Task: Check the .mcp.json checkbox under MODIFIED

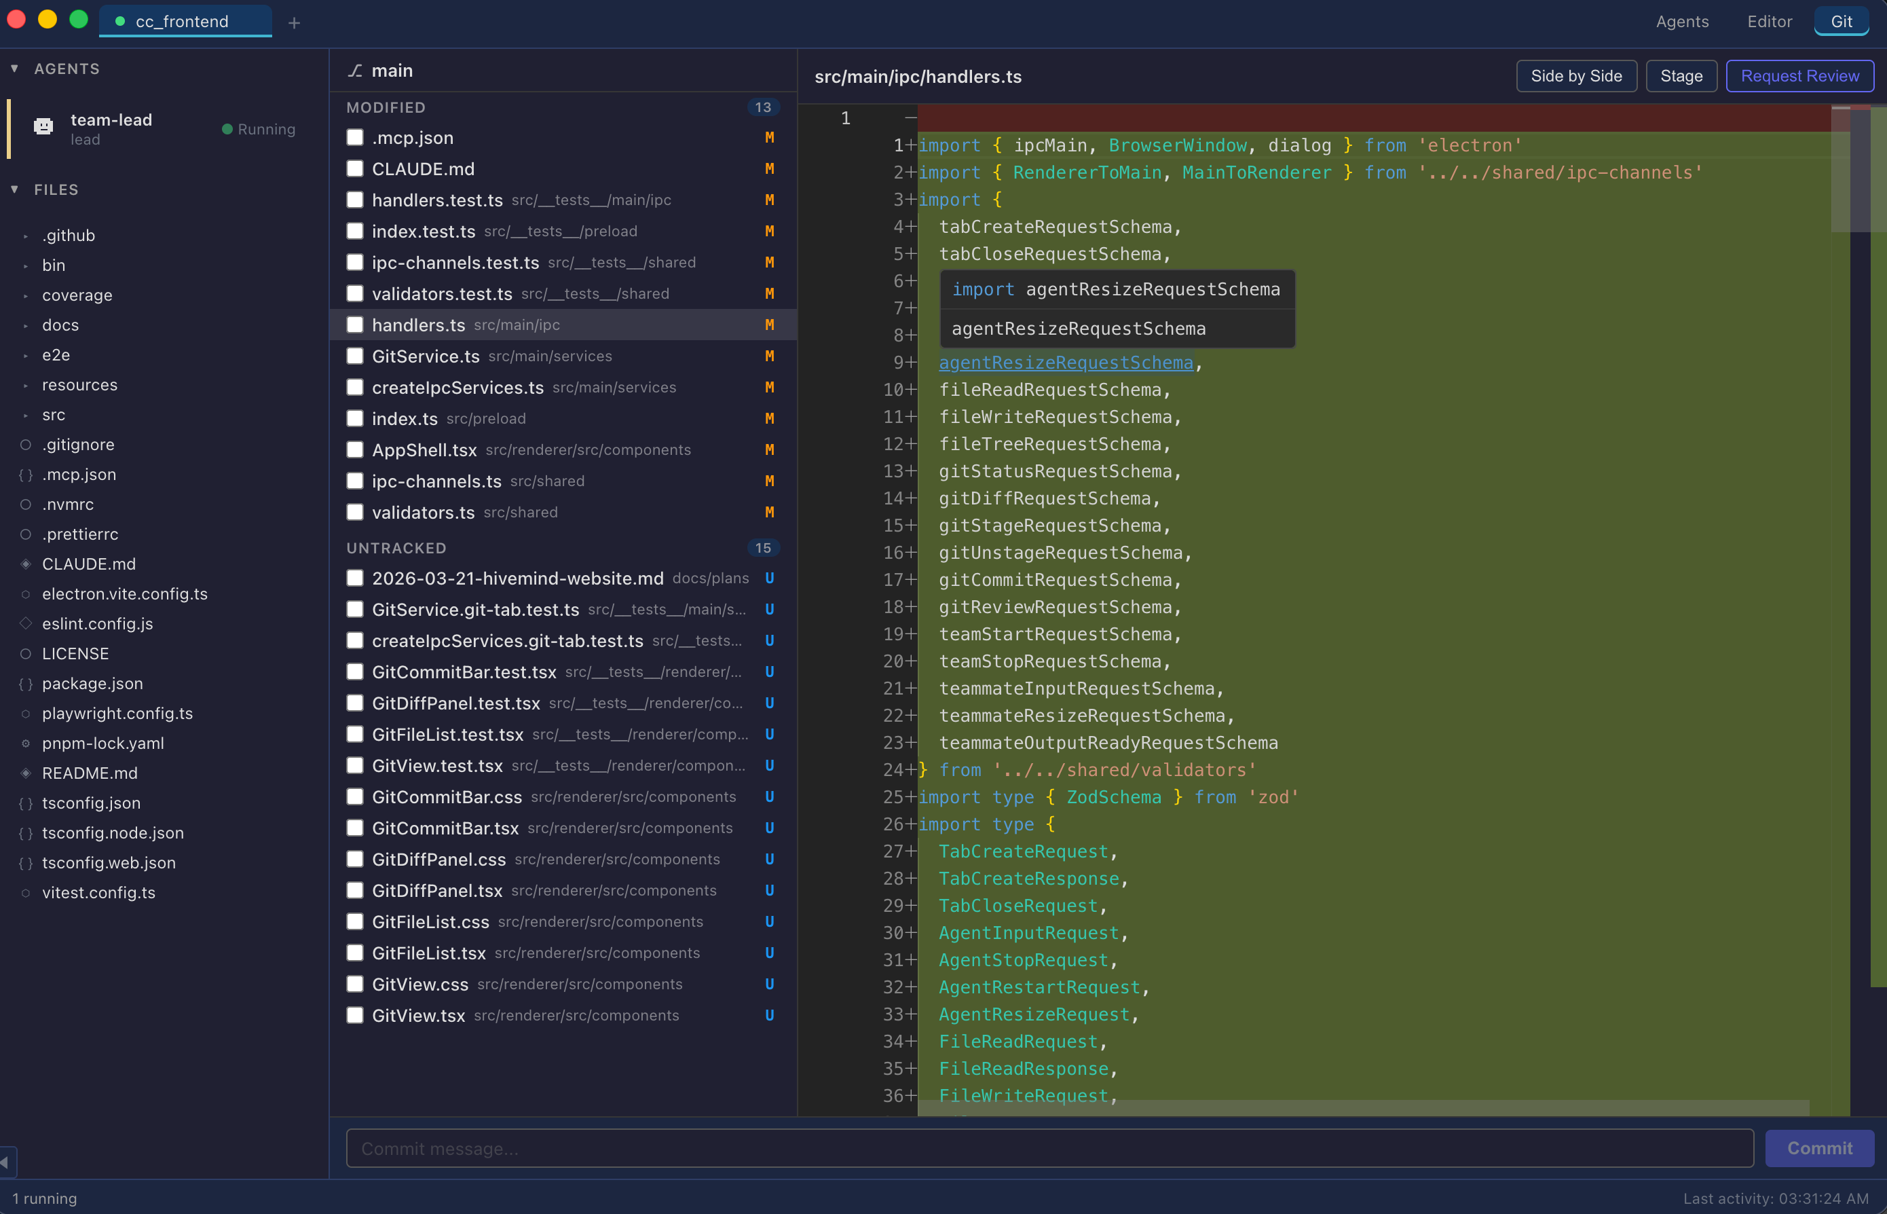Action: [354, 137]
